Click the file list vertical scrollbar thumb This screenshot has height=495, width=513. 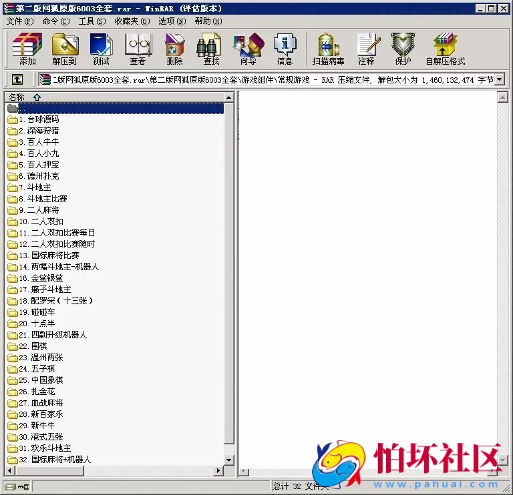point(228,273)
